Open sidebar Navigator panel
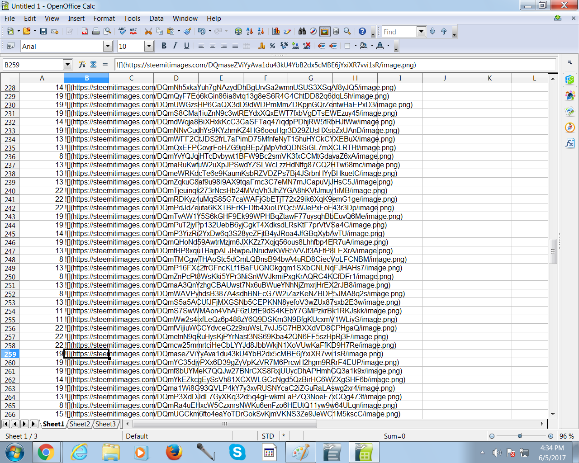Image resolution: width=579 pixels, height=463 pixels. [570, 127]
